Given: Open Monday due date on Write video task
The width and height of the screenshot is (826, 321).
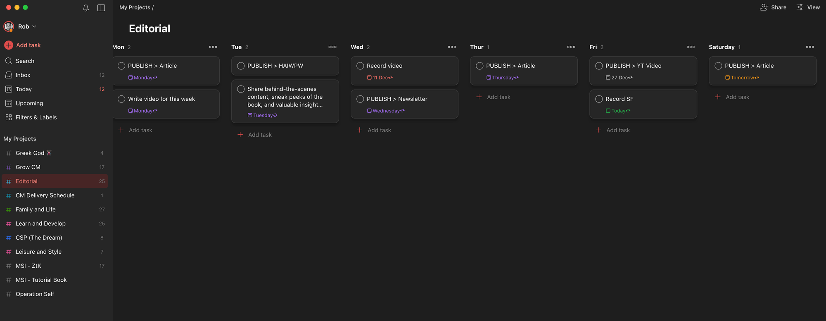Looking at the screenshot, I should 143,111.
